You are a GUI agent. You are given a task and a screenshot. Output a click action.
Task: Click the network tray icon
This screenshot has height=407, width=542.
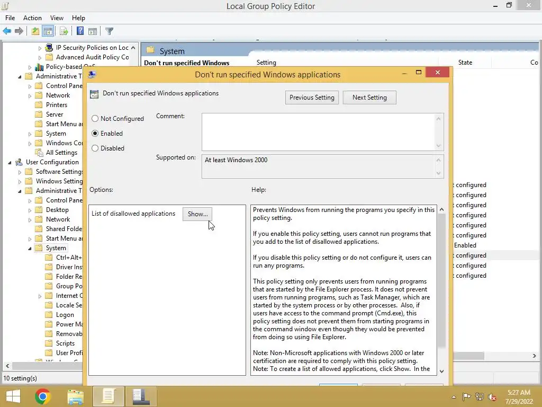pyautogui.click(x=480, y=397)
